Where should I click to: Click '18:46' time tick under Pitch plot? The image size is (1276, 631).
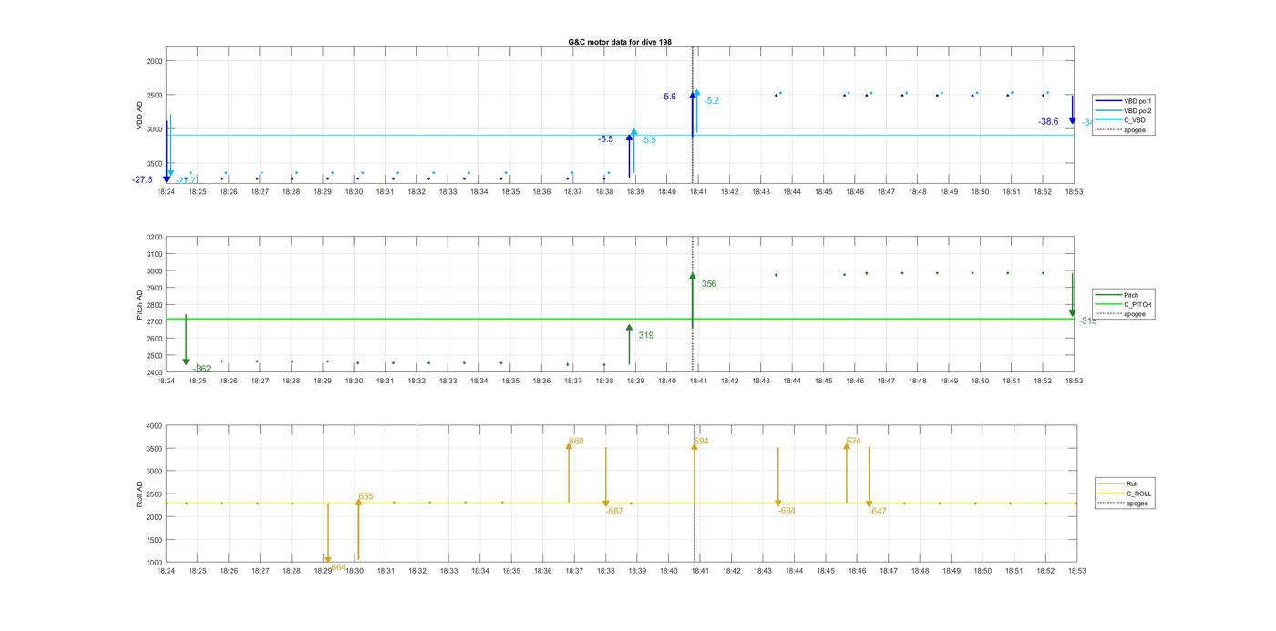coord(855,382)
